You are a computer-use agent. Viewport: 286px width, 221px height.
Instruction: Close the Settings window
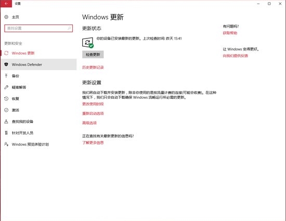click(280, 4)
